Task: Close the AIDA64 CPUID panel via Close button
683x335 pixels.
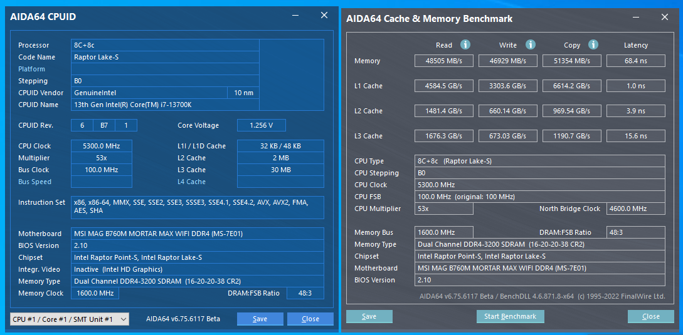Action: pos(310,319)
